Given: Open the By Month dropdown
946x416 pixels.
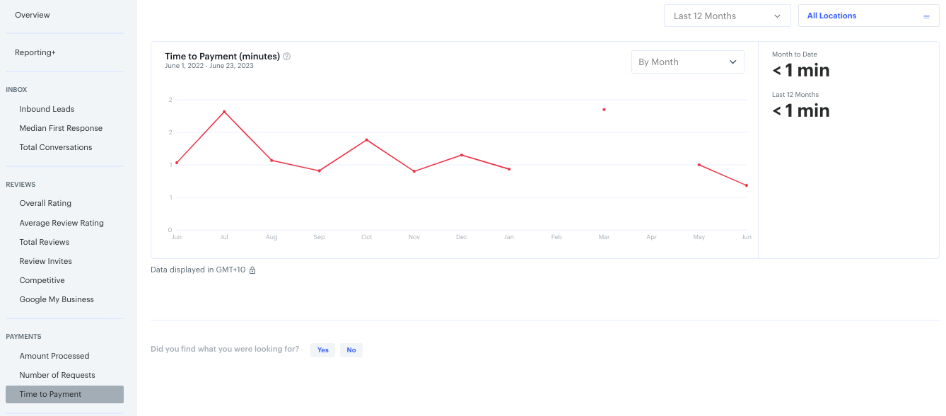Looking at the screenshot, I should (x=687, y=62).
